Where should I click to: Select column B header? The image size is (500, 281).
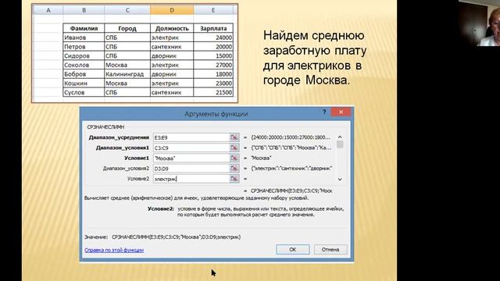point(84,10)
